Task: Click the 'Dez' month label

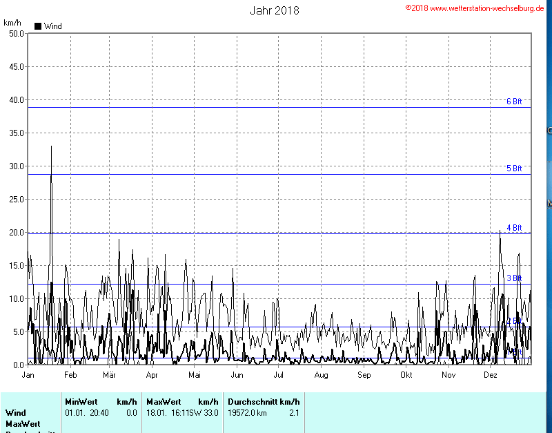Action: tap(491, 375)
